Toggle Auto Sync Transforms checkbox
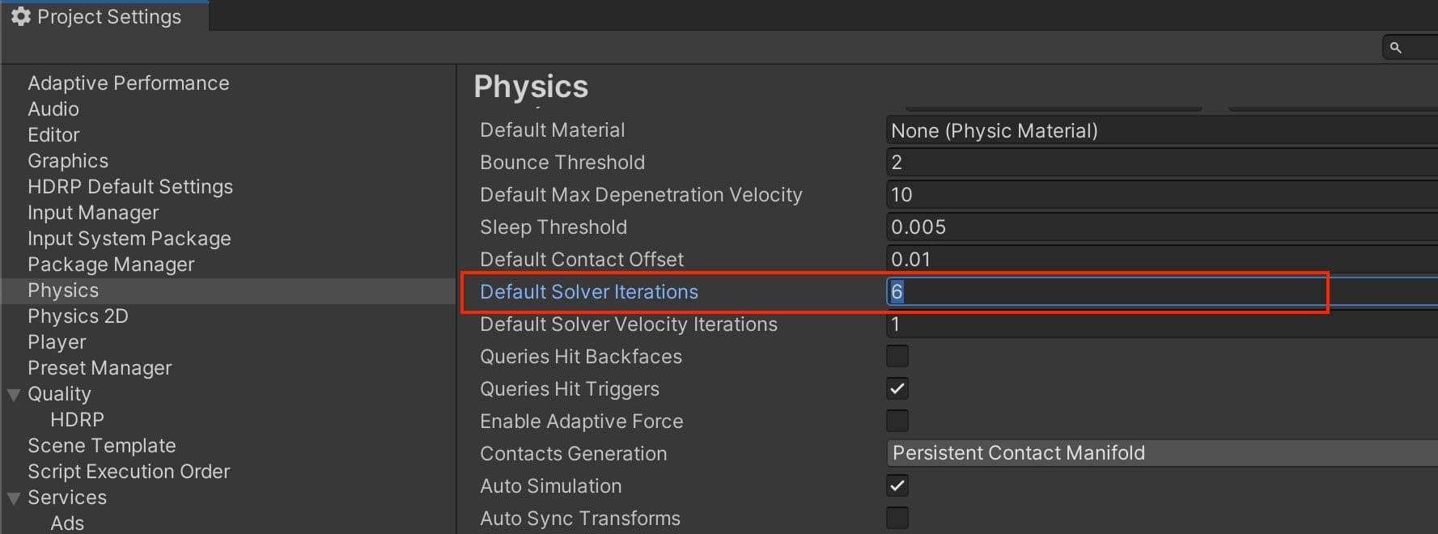 [897, 518]
